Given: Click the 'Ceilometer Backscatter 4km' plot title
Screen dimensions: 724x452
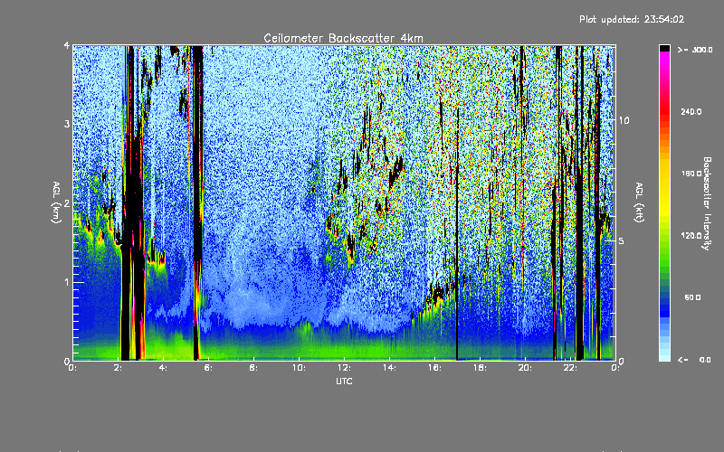Looking at the screenshot, I should [x=343, y=38].
